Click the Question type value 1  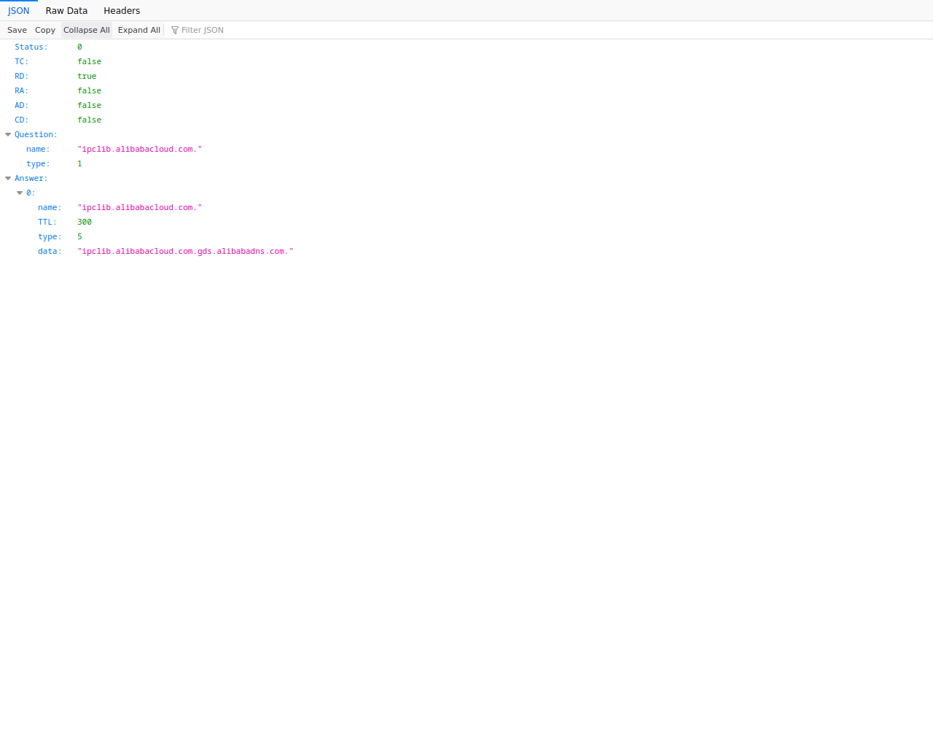[79, 163]
